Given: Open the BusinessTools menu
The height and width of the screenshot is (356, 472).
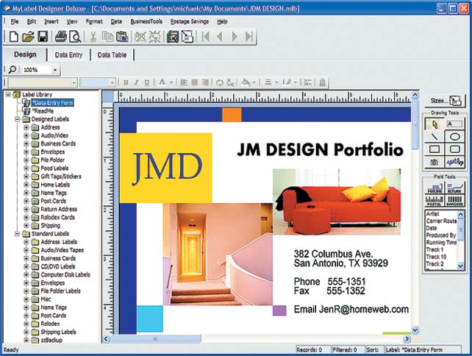Looking at the screenshot, I should 146,21.
